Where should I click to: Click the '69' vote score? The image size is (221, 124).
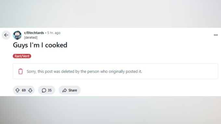tap(24, 90)
